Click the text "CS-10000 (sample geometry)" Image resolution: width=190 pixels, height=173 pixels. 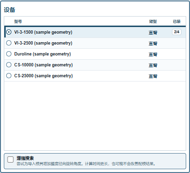click(x=43, y=65)
